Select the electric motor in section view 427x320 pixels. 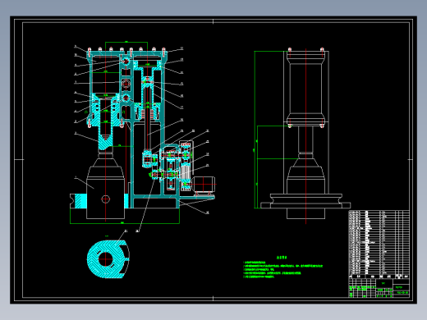[204, 184]
